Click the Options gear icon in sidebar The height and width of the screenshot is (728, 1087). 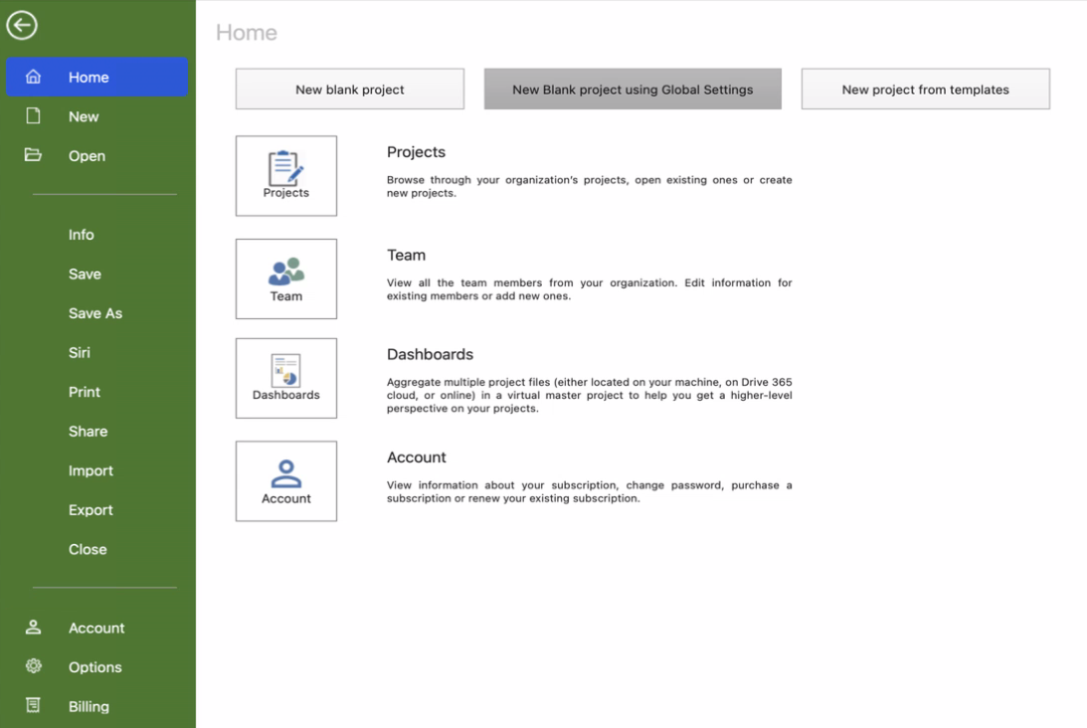(33, 665)
